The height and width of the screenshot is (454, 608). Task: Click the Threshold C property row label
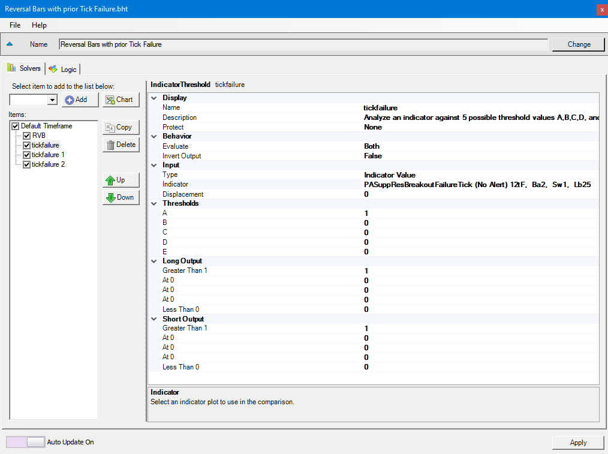165,232
